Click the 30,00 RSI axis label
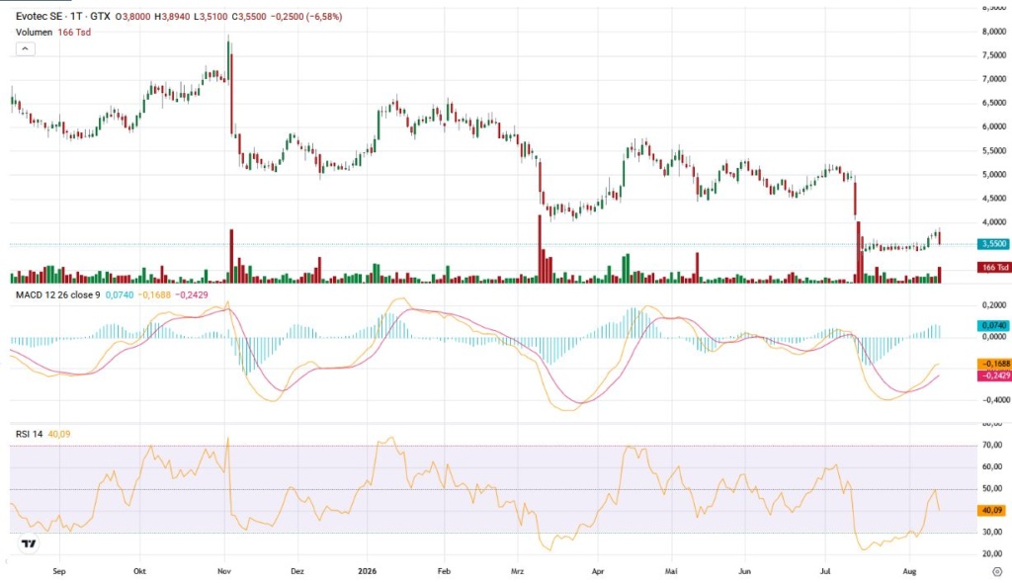This screenshot has width=1012, height=583. point(992,532)
